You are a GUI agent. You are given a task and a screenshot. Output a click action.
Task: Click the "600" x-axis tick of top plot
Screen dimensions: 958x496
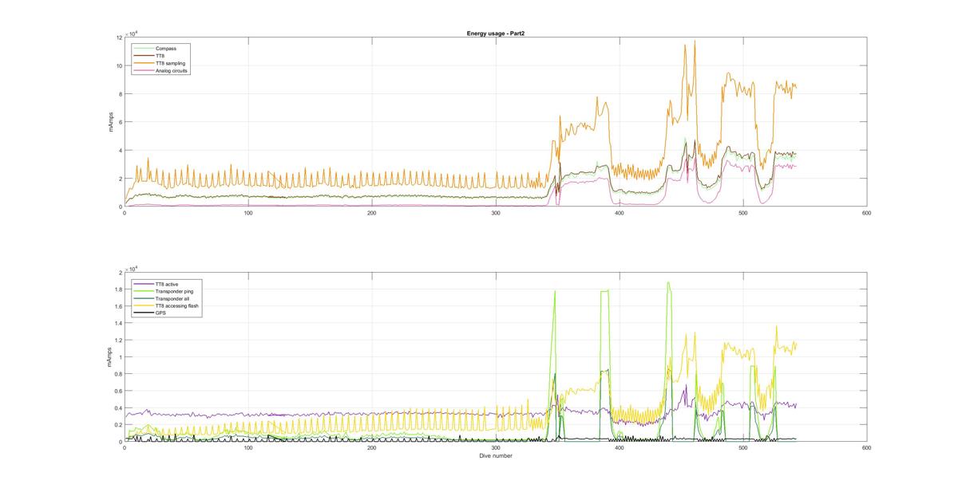coord(867,213)
